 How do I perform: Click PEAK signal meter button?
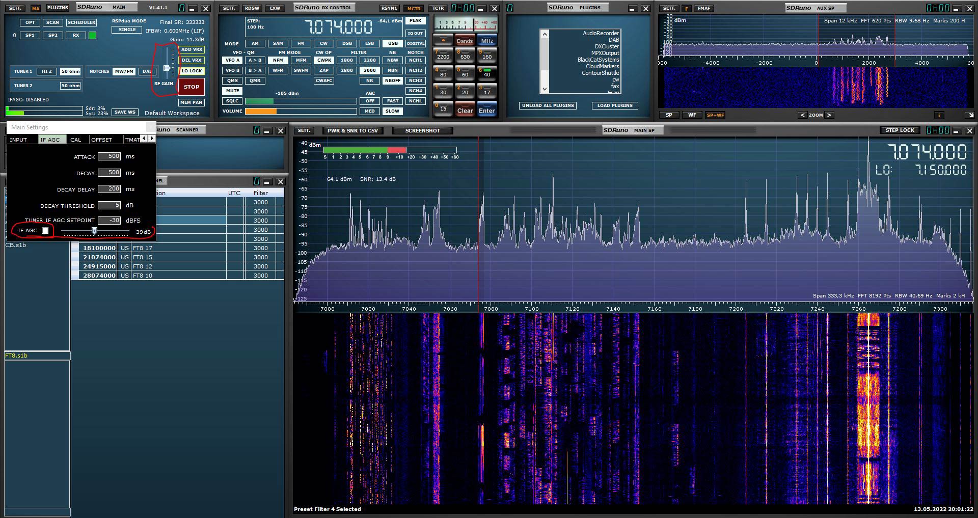tap(416, 21)
